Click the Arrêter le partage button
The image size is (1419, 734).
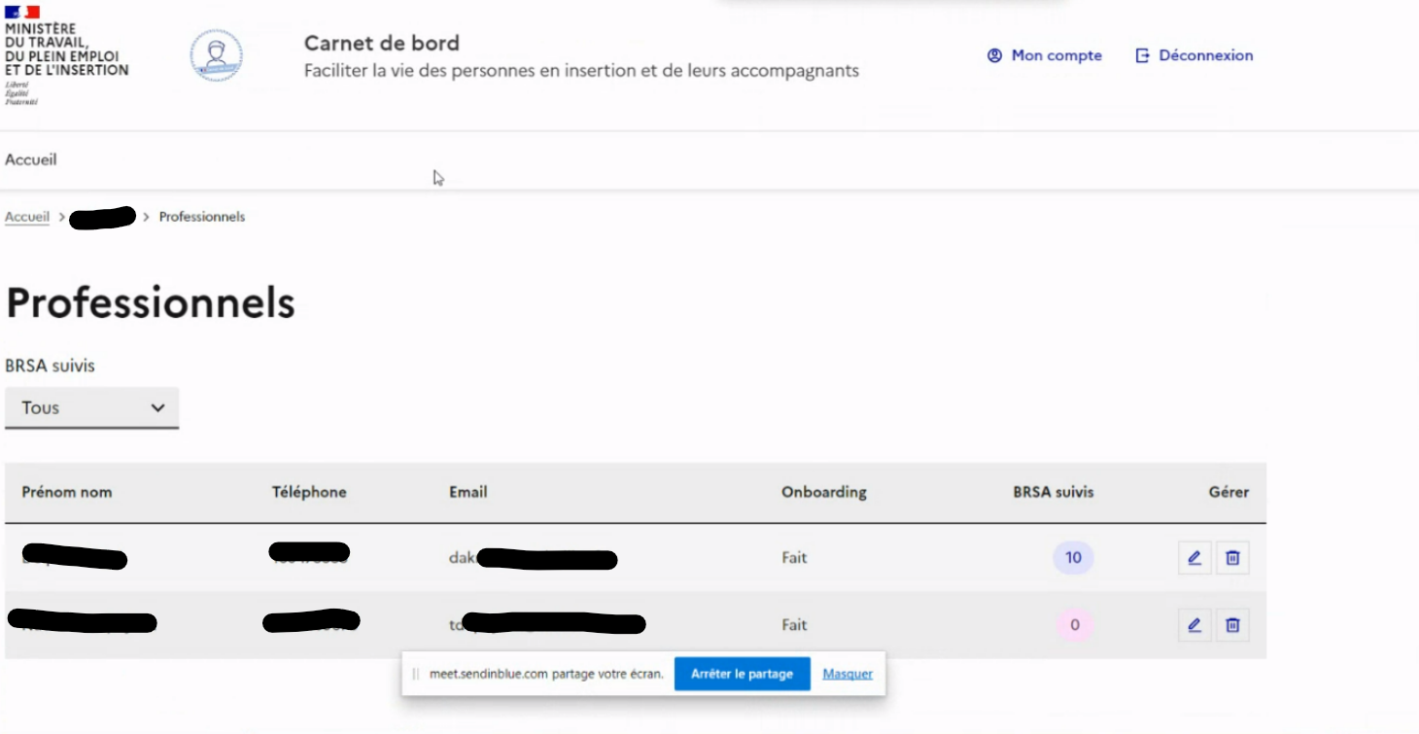click(742, 673)
